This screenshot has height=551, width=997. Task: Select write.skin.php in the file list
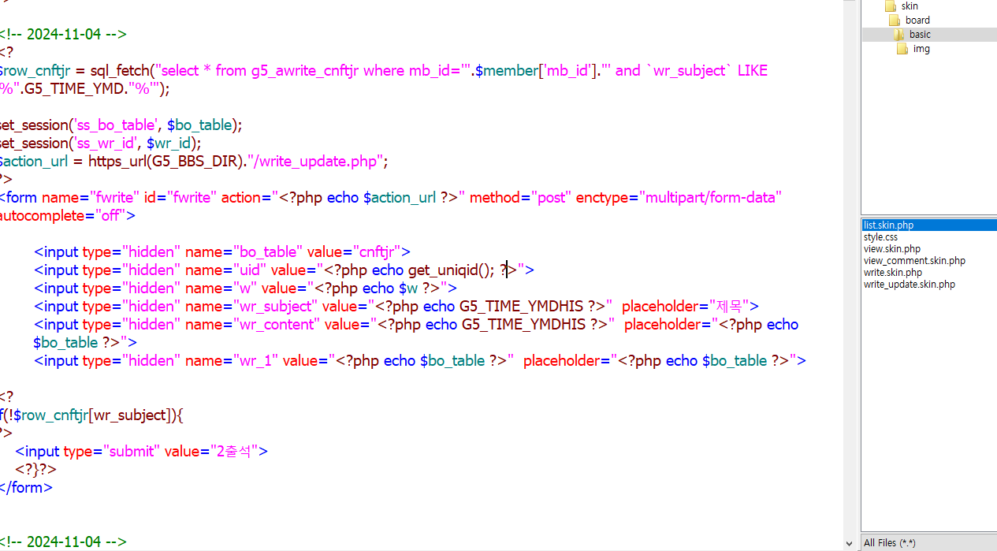(x=892, y=273)
